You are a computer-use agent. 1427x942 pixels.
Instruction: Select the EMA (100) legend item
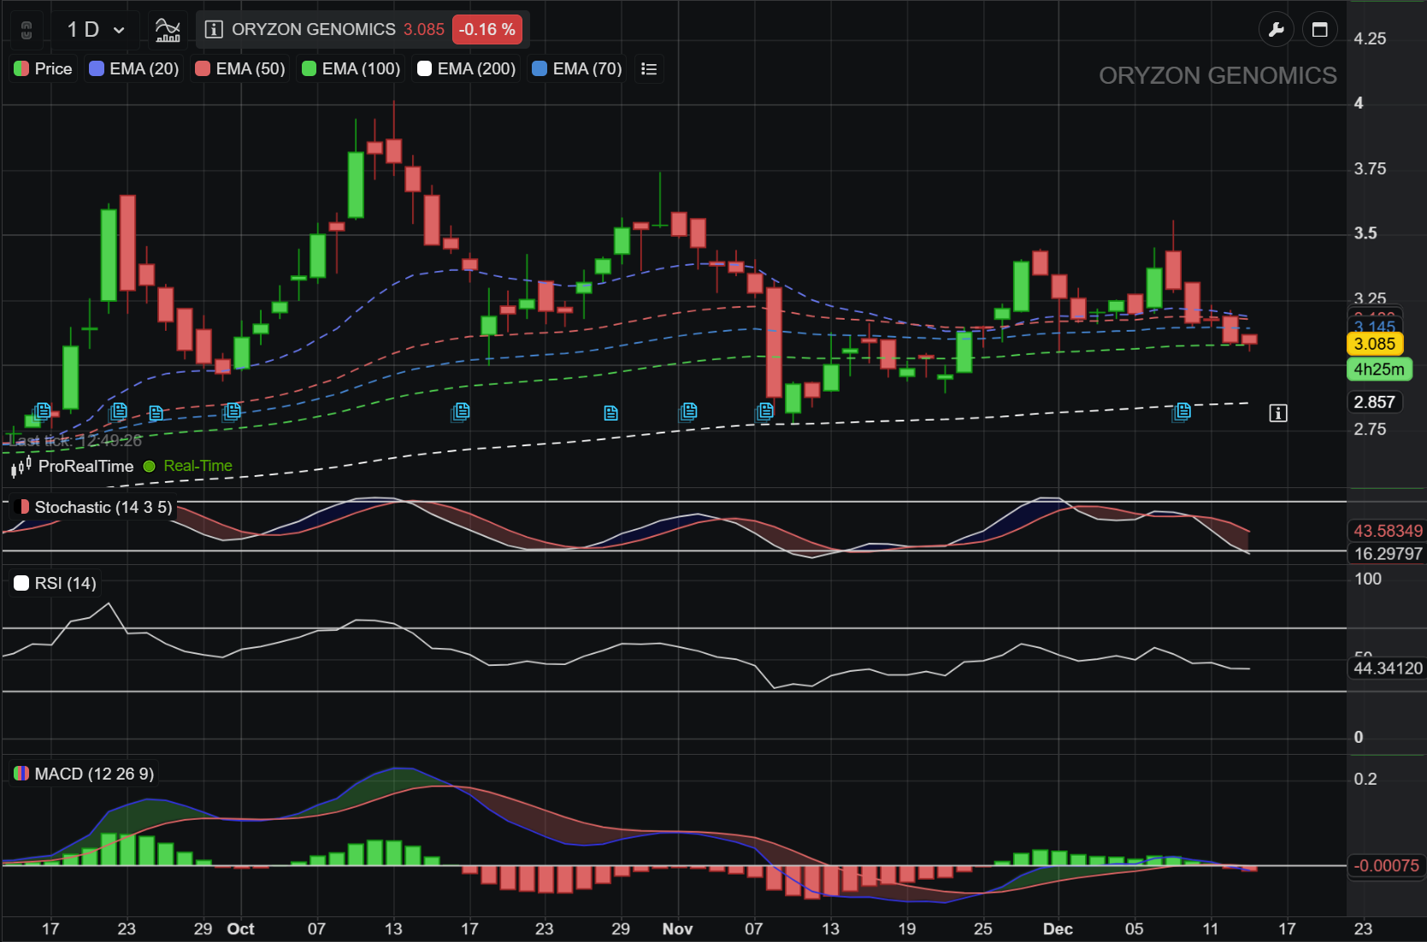coord(351,69)
